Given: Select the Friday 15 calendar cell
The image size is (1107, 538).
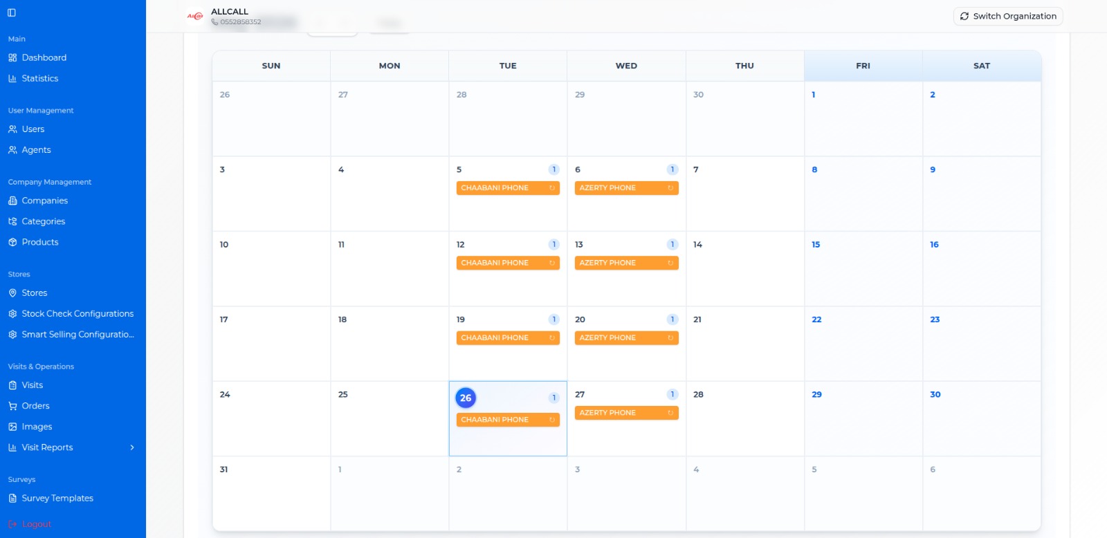Looking at the screenshot, I should pos(863,268).
